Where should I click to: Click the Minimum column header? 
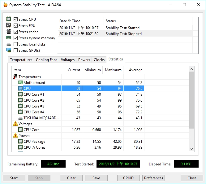point(92,70)
